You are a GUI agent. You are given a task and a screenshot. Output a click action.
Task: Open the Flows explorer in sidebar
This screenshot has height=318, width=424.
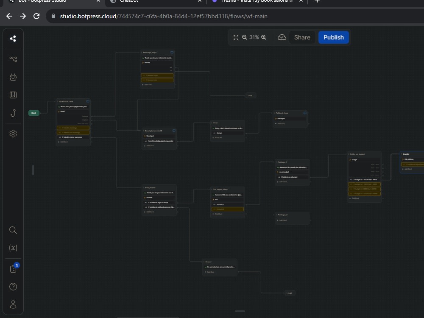13,59
